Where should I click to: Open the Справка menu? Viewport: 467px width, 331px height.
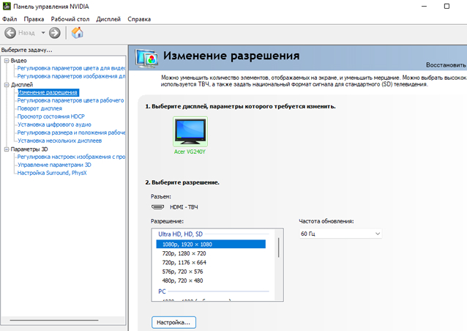pyautogui.click(x=139, y=19)
